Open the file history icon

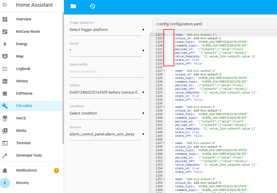coord(92,6)
